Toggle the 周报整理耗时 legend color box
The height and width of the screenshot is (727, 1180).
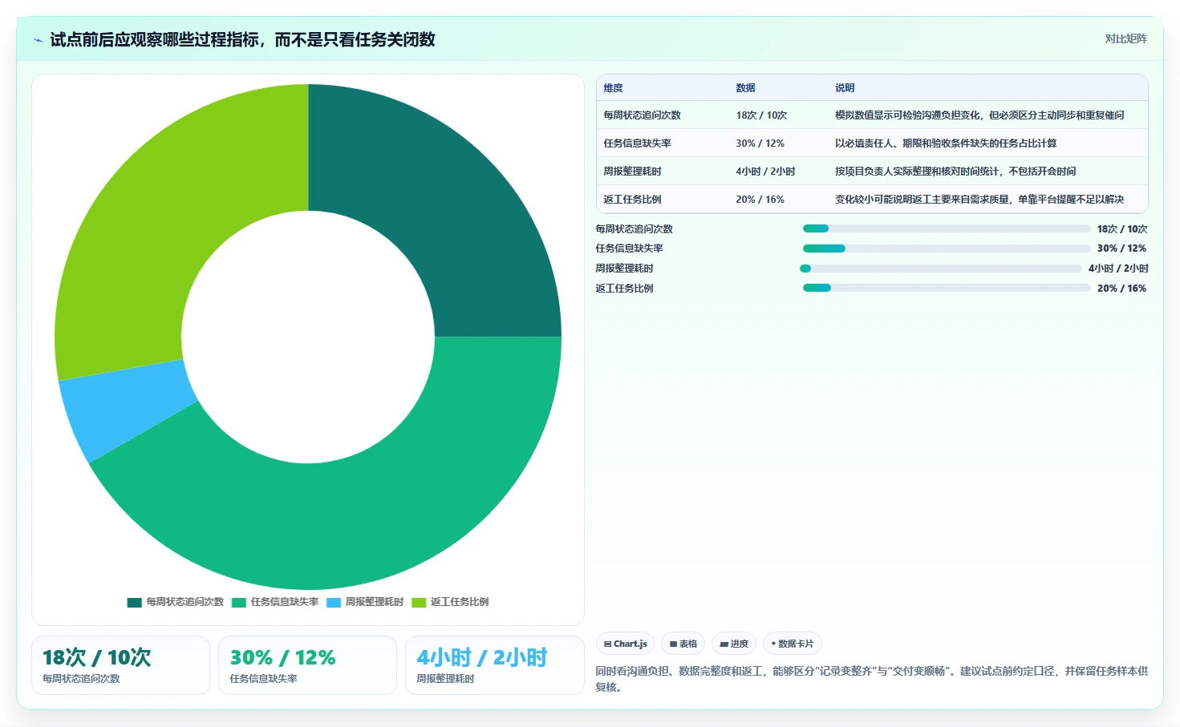click(x=334, y=602)
